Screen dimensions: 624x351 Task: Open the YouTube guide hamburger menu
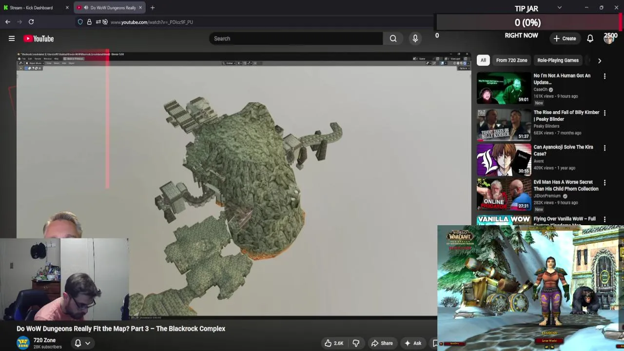(12, 39)
